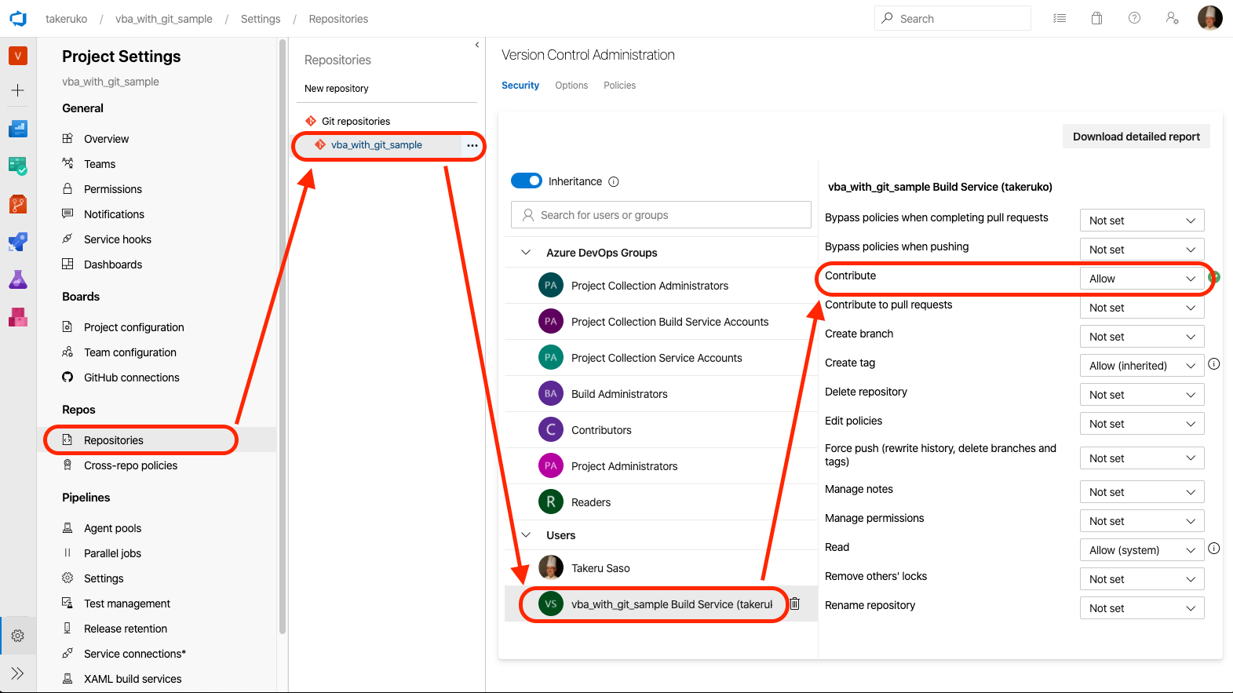Click the project tile V icon
Image resolution: width=1233 pixels, height=693 pixels.
pyautogui.click(x=18, y=56)
